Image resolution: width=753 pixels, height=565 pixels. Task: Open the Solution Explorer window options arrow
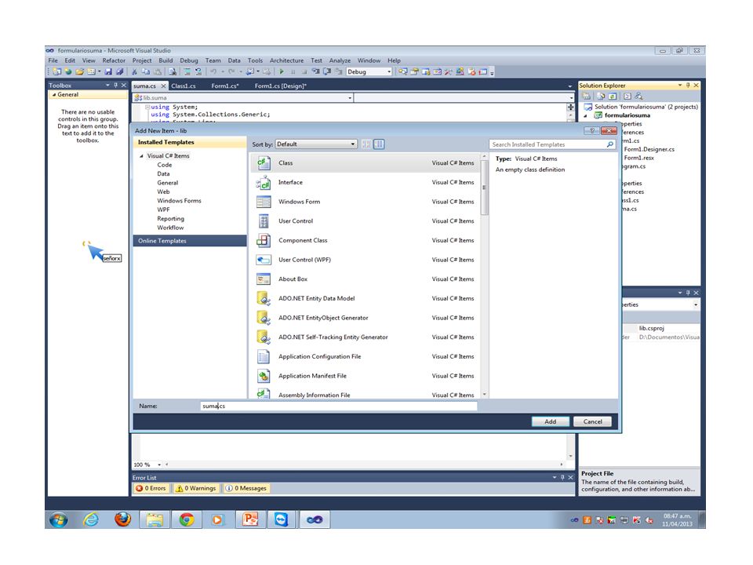tap(680, 85)
